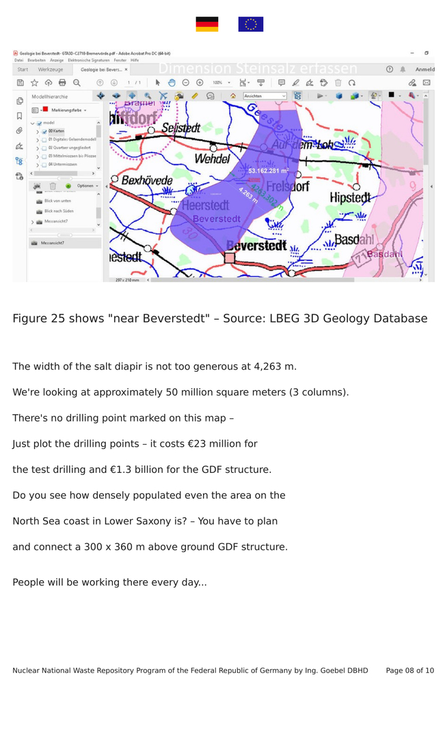Select the Hand pan tool
Screen dimensions: 447x738
pos(172,83)
